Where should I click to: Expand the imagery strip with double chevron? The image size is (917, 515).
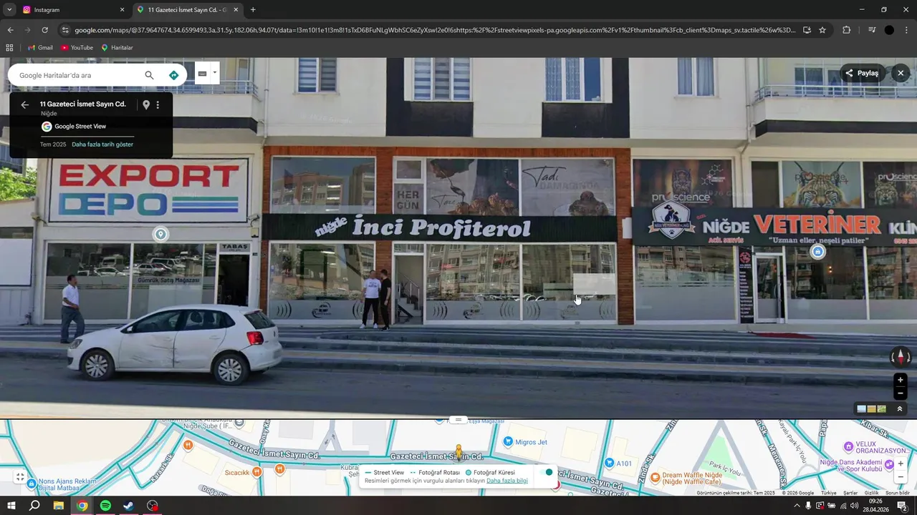click(900, 409)
